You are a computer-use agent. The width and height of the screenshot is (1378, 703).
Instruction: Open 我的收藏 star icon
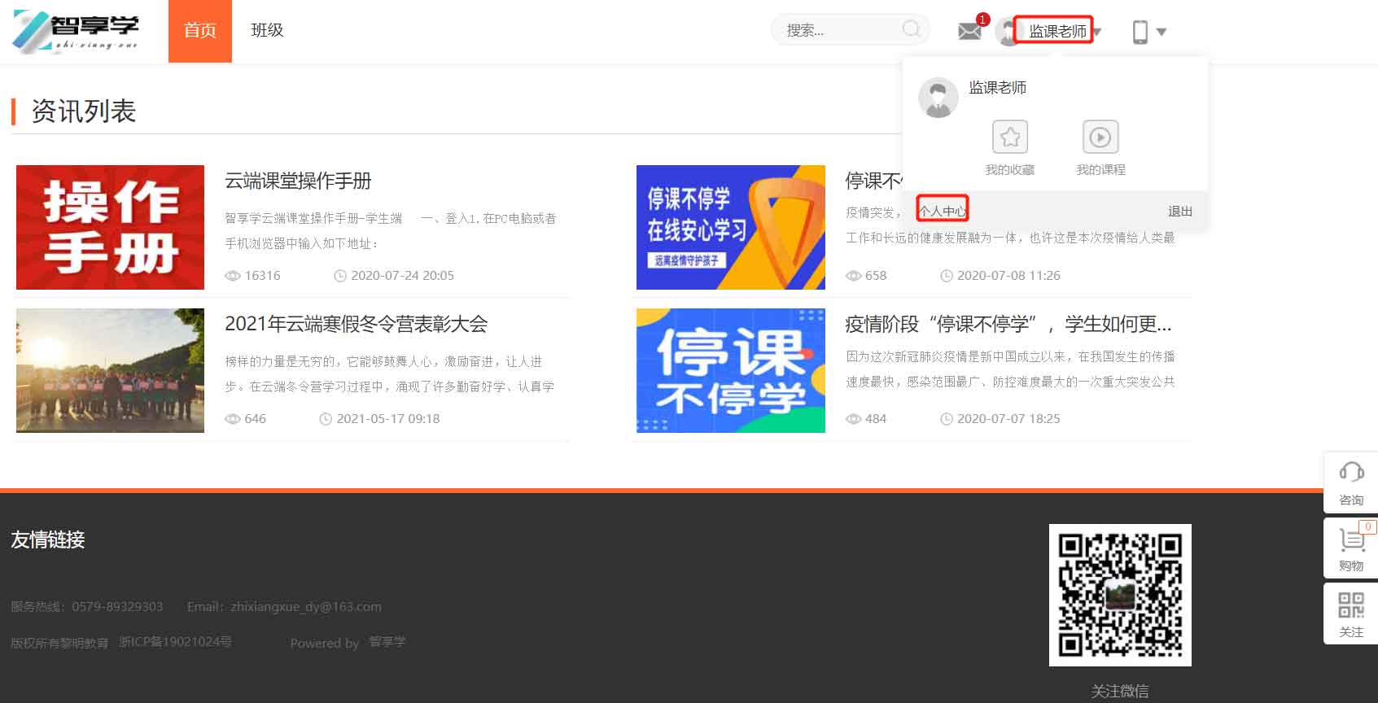click(1009, 138)
